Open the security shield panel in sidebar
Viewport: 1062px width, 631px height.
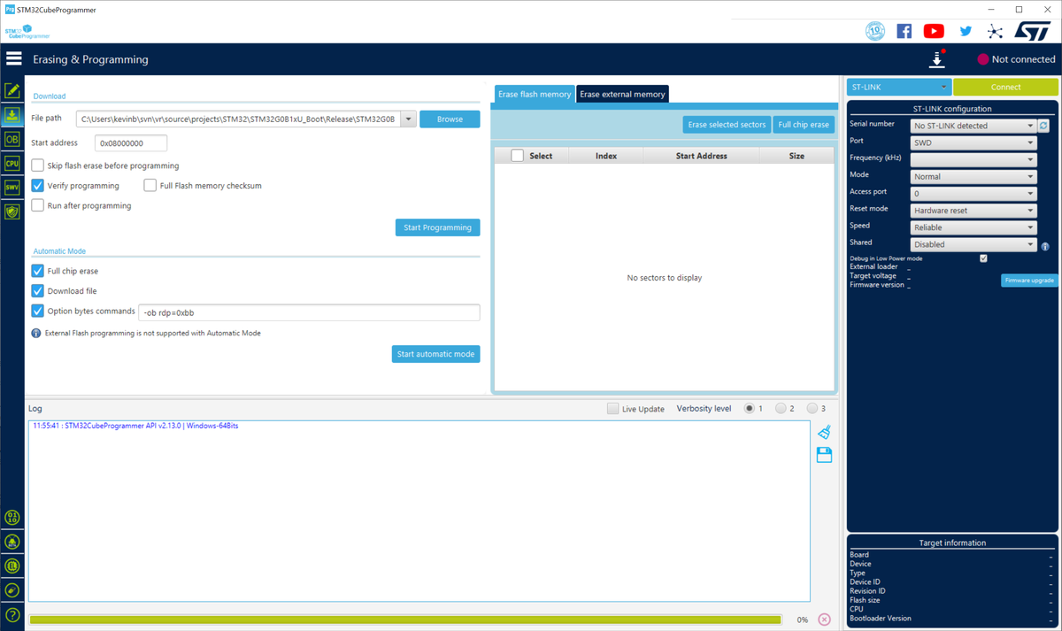coord(12,212)
